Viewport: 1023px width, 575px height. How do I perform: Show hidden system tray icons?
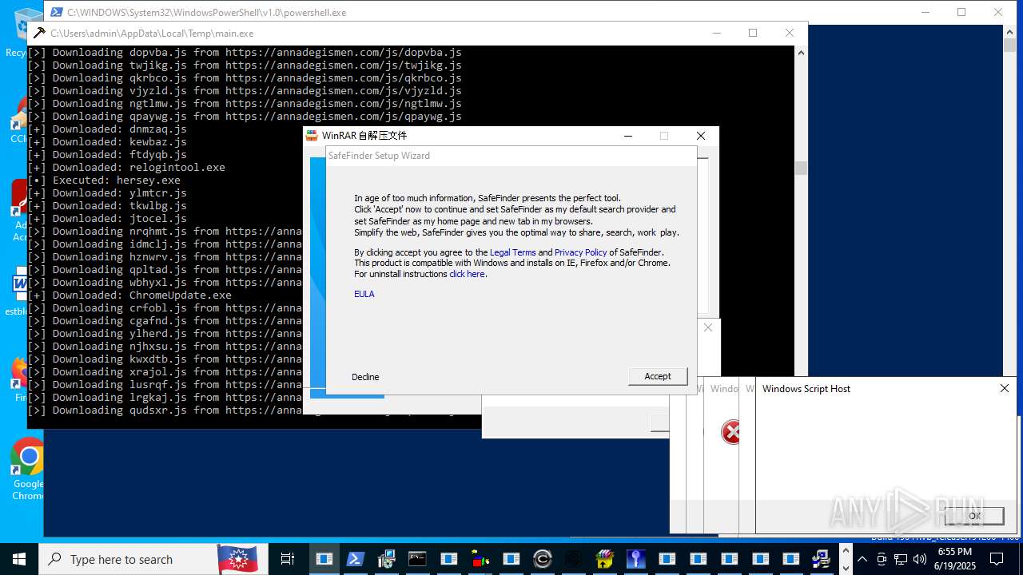862,559
